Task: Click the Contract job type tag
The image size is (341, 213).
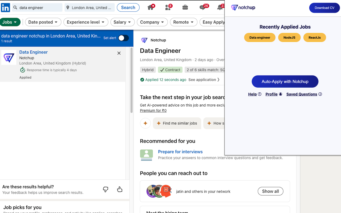Action: tap(170, 70)
